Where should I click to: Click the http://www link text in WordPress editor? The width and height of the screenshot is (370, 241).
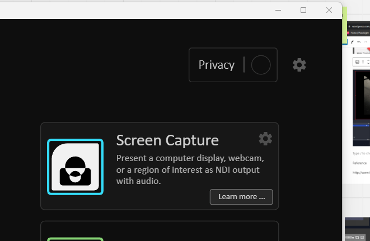(x=361, y=173)
